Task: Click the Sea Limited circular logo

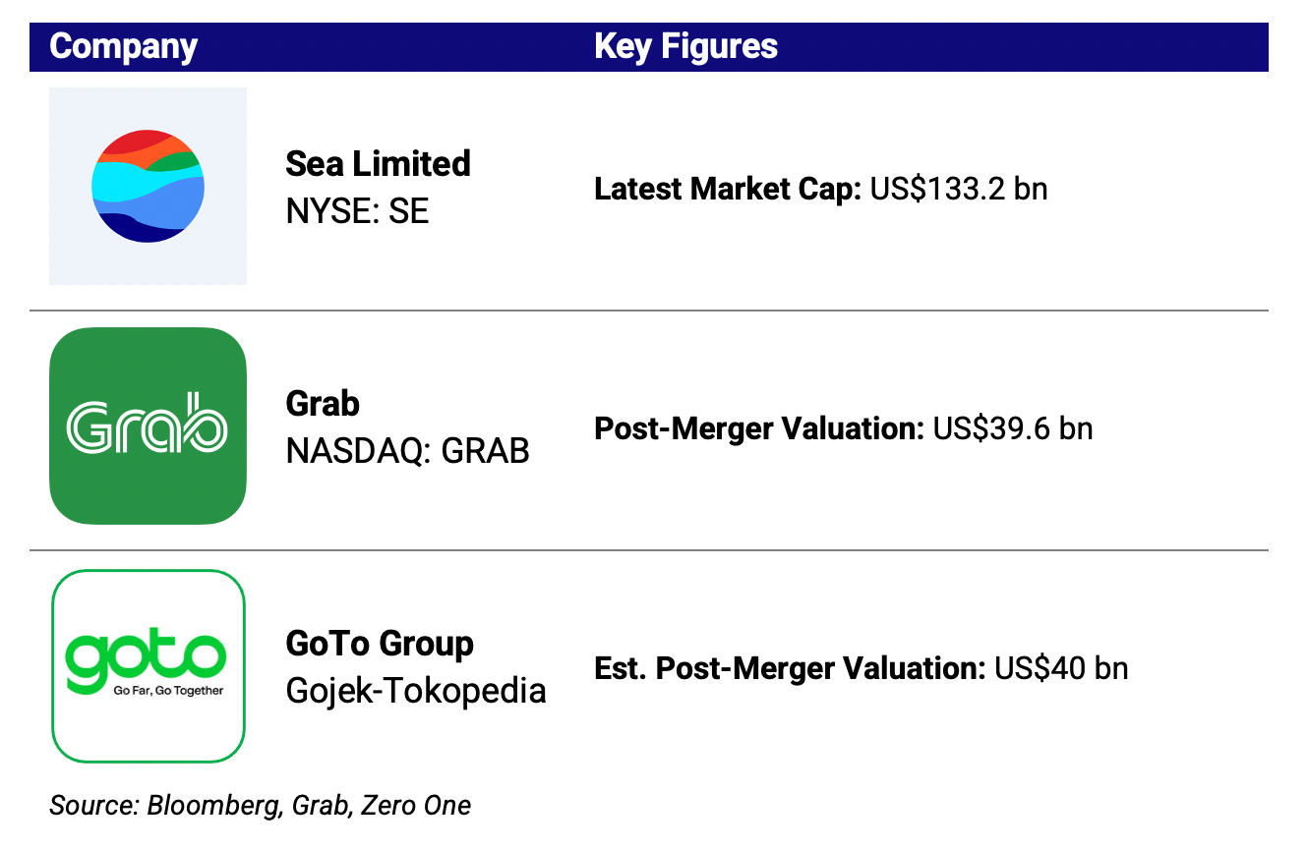Action: (148, 186)
